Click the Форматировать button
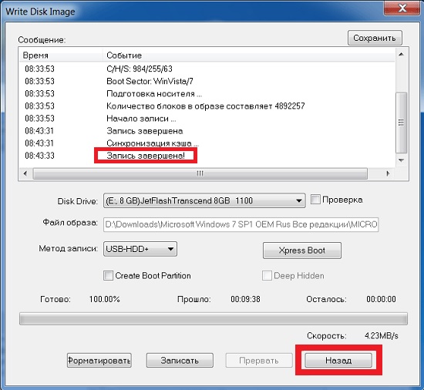 point(99,360)
